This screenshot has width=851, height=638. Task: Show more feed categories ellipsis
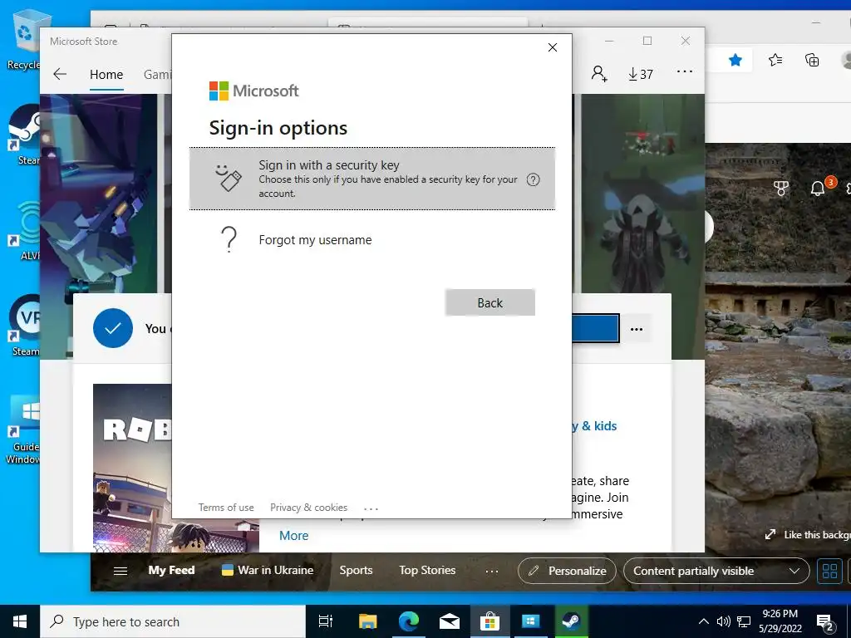tap(492, 572)
